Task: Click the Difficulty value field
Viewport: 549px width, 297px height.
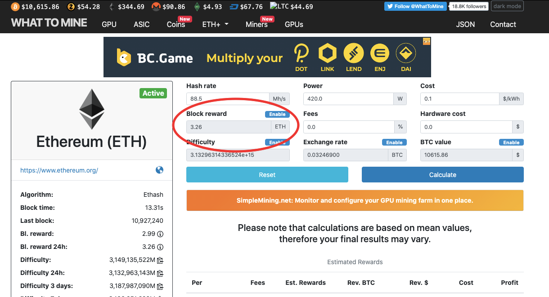Action: tap(238, 155)
